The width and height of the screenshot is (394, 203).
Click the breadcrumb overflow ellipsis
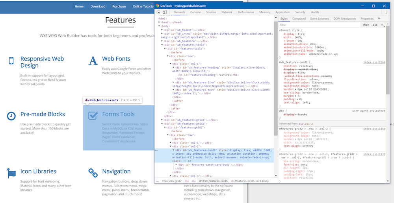pos(158,181)
